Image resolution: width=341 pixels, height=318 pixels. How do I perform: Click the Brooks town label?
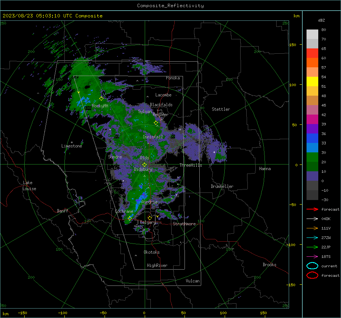269,265
